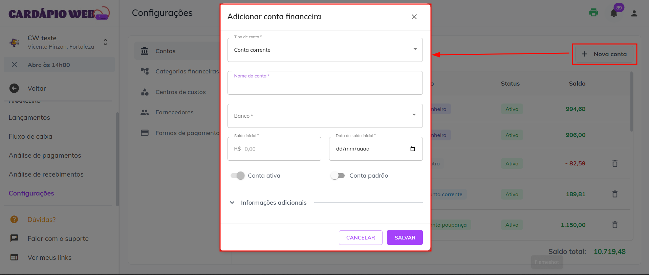649x275 pixels.
Task: Open the Banco dropdown
Action: point(325,116)
